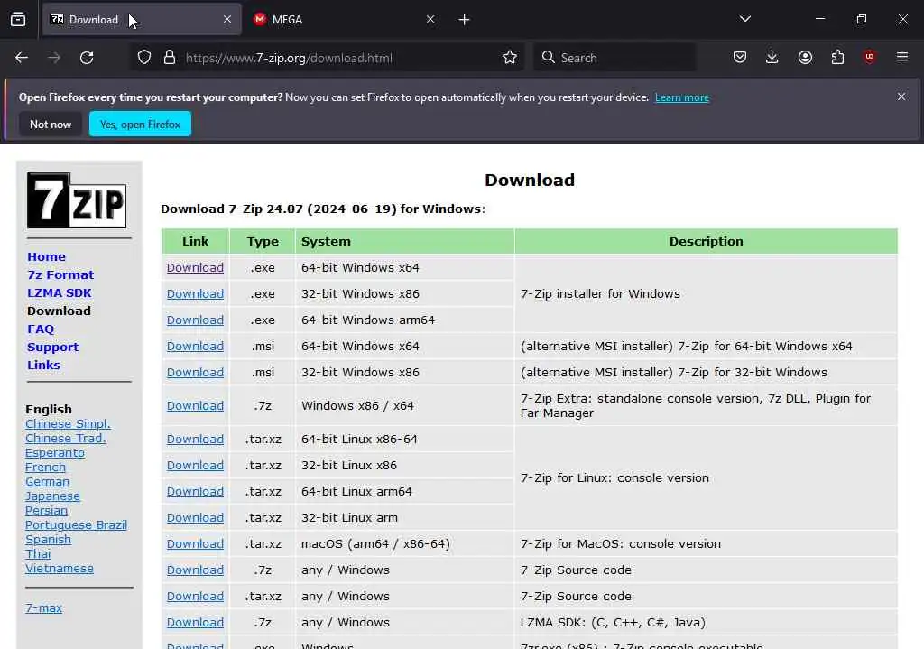Open the 7z Format page
The height and width of the screenshot is (649, 924).
click(x=60, y=274)
